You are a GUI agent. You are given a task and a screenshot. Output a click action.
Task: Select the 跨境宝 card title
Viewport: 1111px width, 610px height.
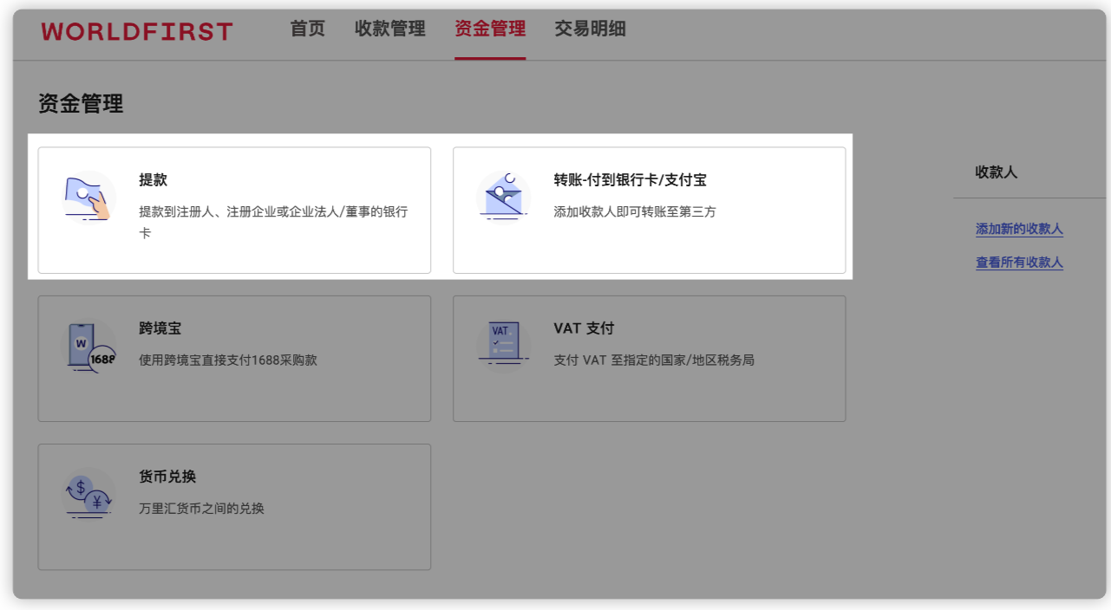click(x=160, y=329)
